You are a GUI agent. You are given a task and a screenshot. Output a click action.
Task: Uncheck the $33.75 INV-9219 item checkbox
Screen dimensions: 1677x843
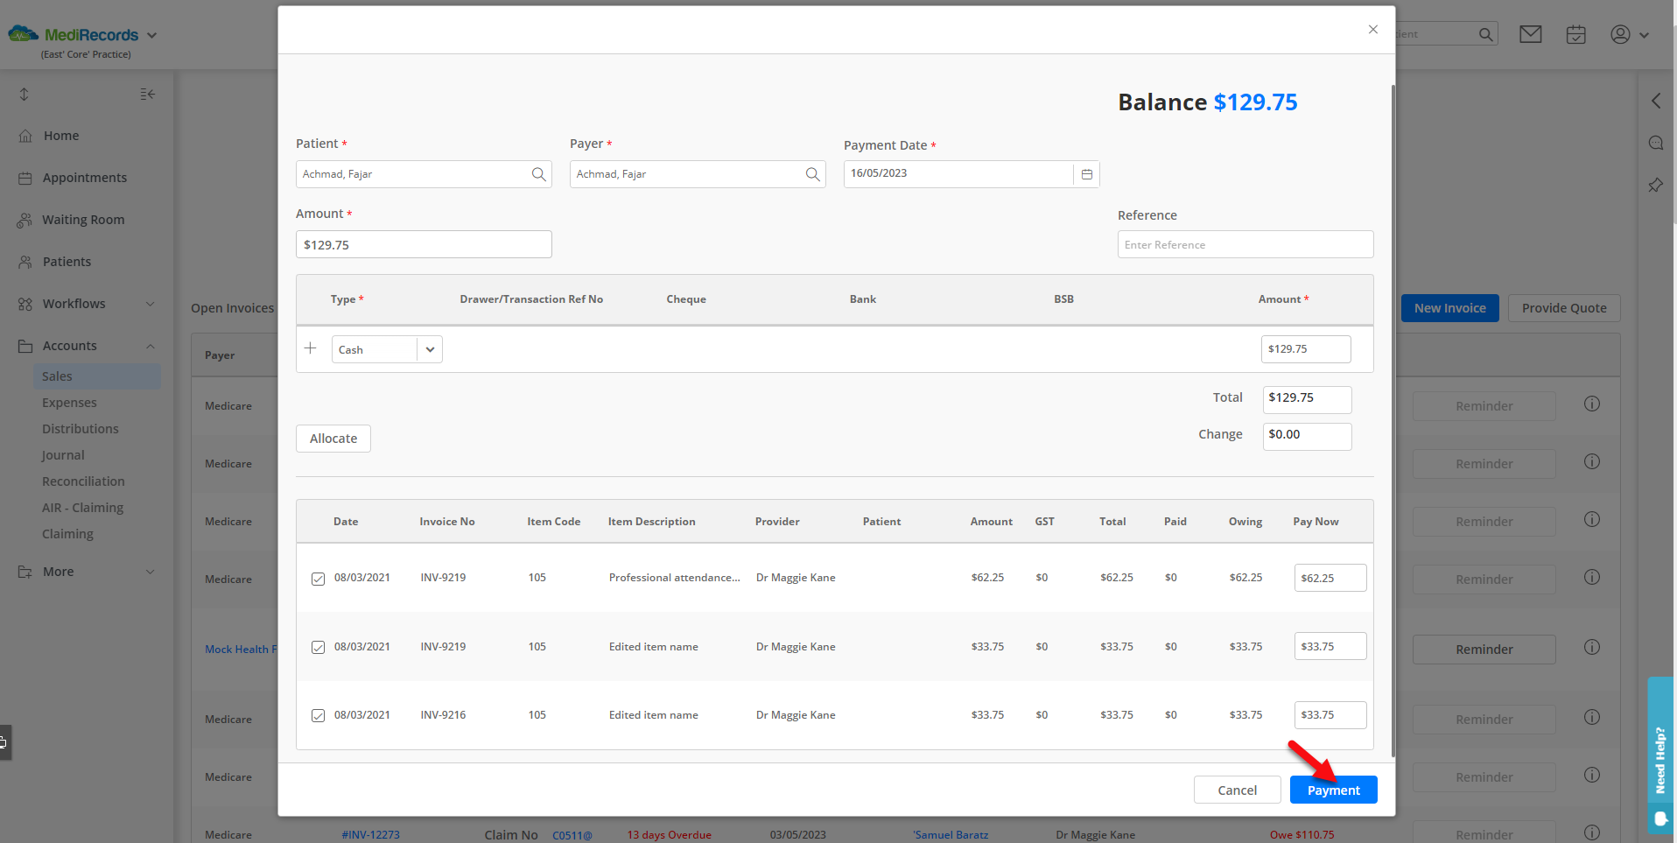tap(319, 647)
